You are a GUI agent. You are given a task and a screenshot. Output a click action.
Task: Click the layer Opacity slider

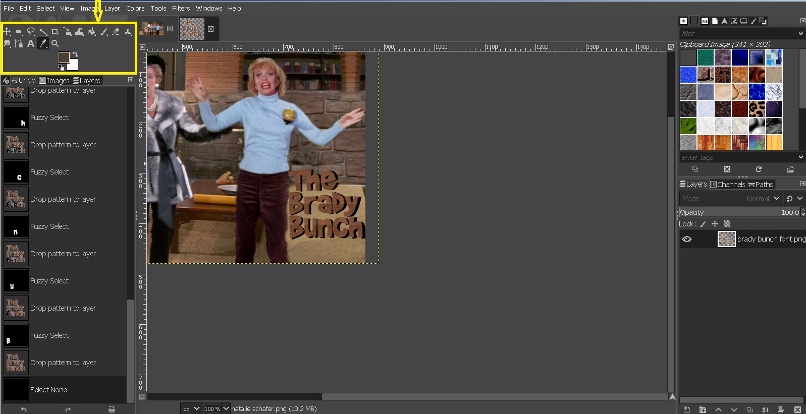point(740,212)
